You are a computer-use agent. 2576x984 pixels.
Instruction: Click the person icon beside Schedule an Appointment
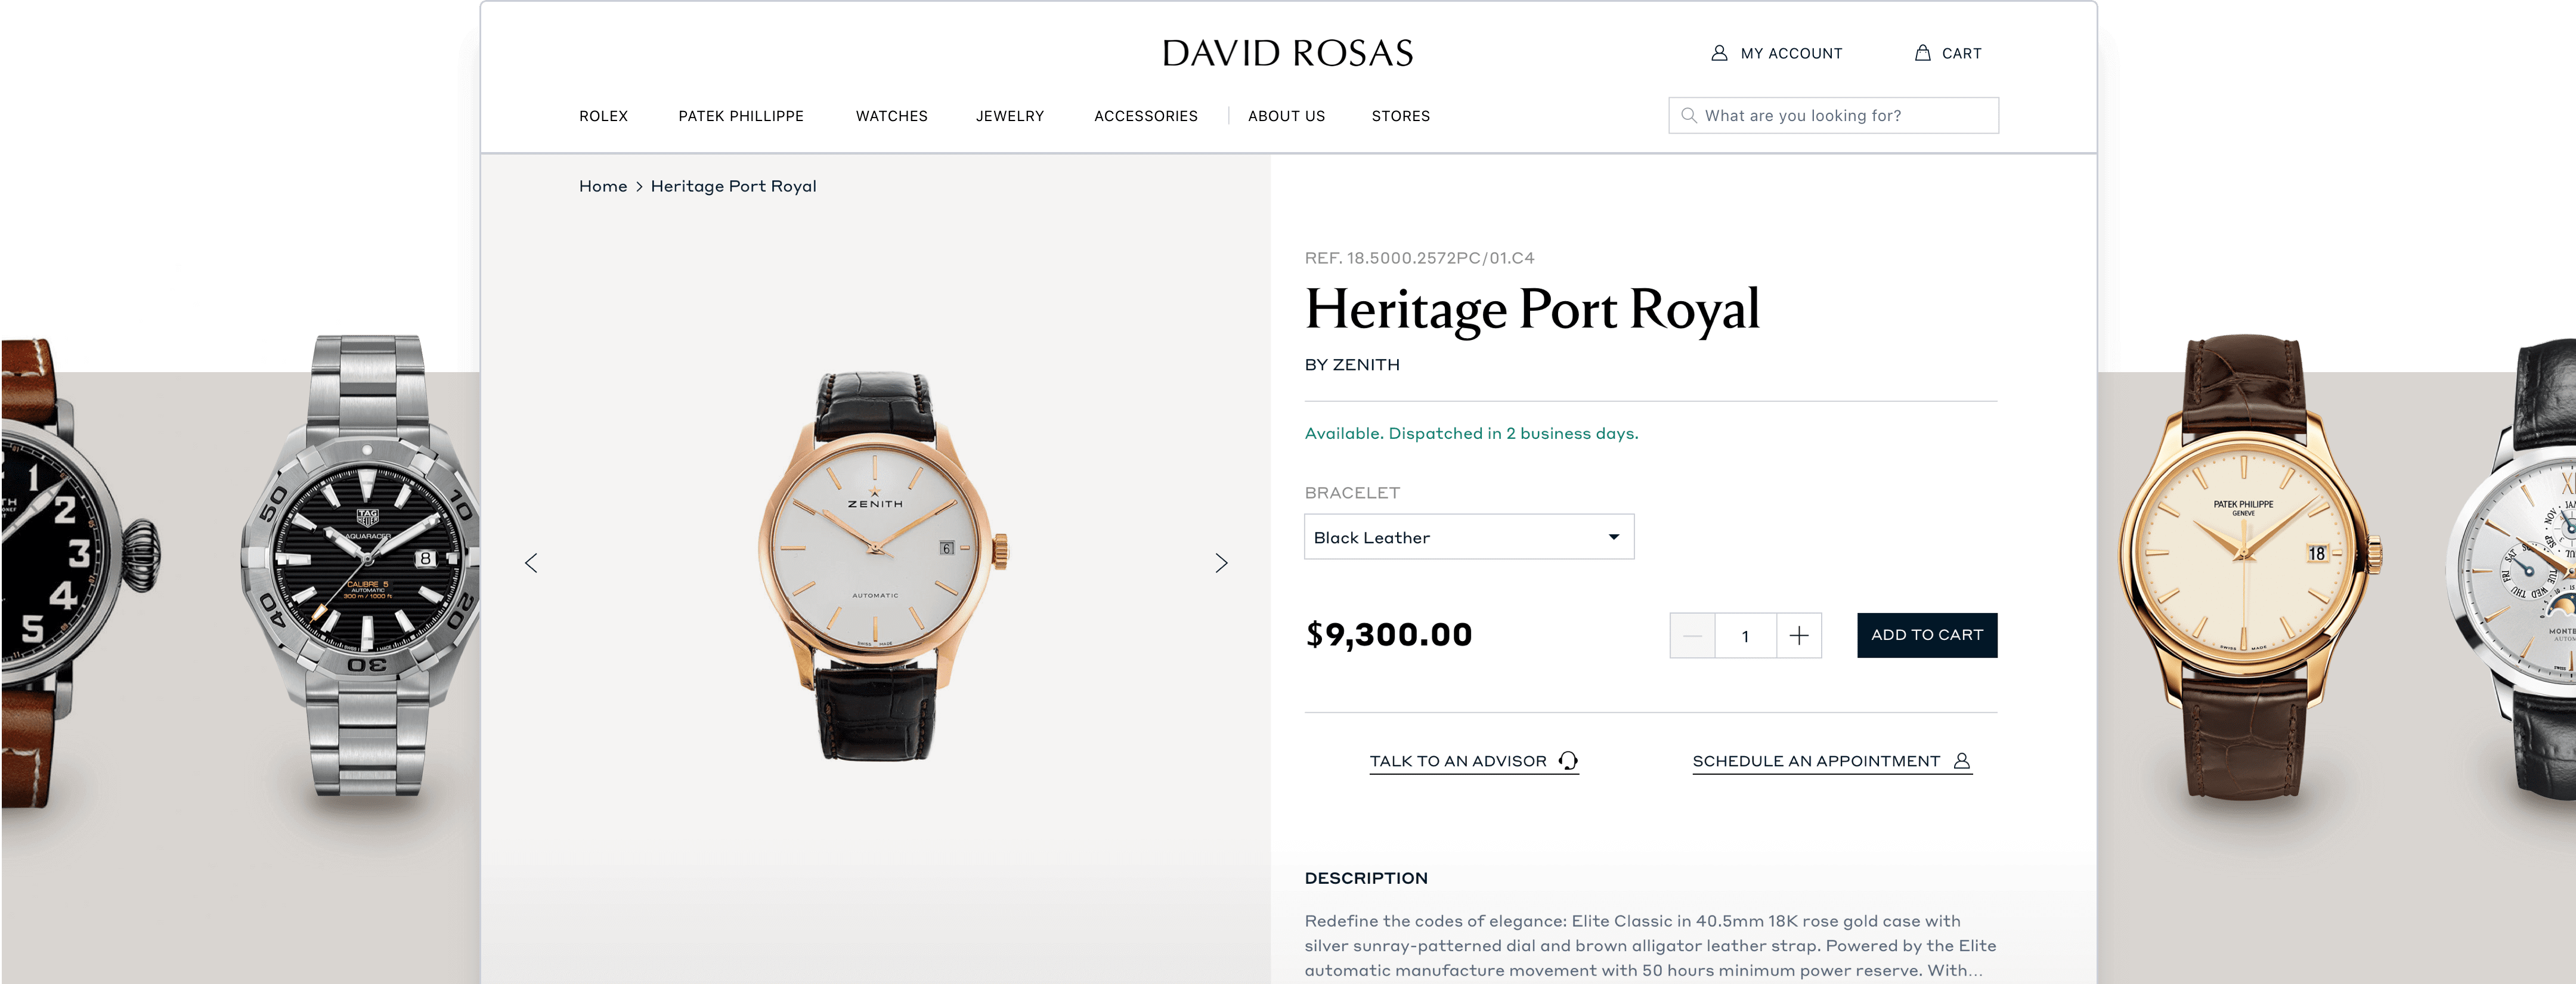click(x=1962, y=761)
